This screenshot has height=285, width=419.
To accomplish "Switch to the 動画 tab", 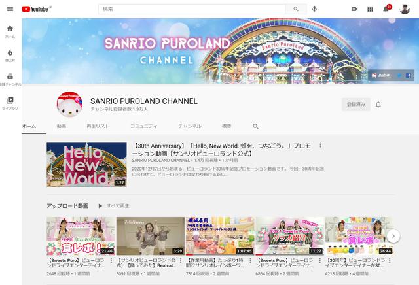I will pos(62,126).
